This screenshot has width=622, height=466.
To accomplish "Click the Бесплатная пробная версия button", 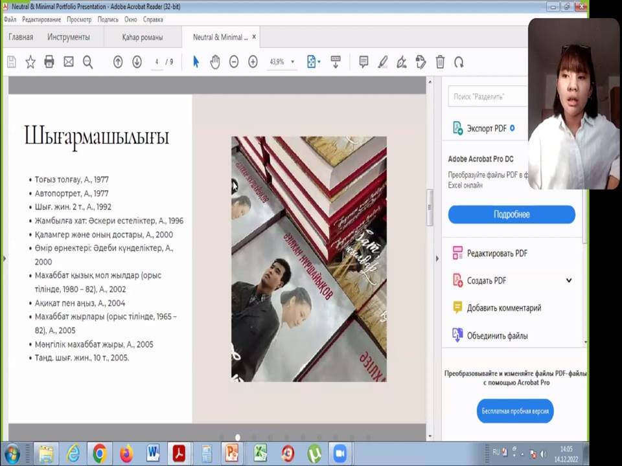I will tap(515, 411).
